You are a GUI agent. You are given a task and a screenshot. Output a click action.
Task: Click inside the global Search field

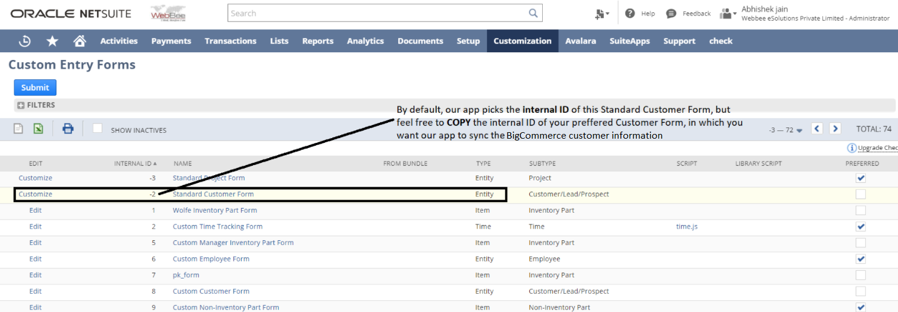coord(376,13)
